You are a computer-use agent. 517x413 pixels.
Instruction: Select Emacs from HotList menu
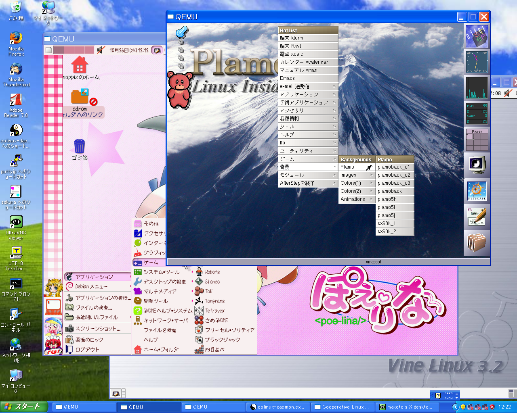(x=308, y=78)
